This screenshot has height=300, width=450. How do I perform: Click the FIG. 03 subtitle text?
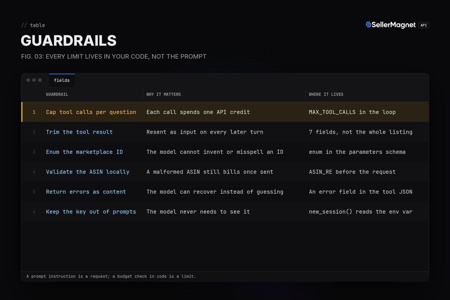click(x=114, y=57)
